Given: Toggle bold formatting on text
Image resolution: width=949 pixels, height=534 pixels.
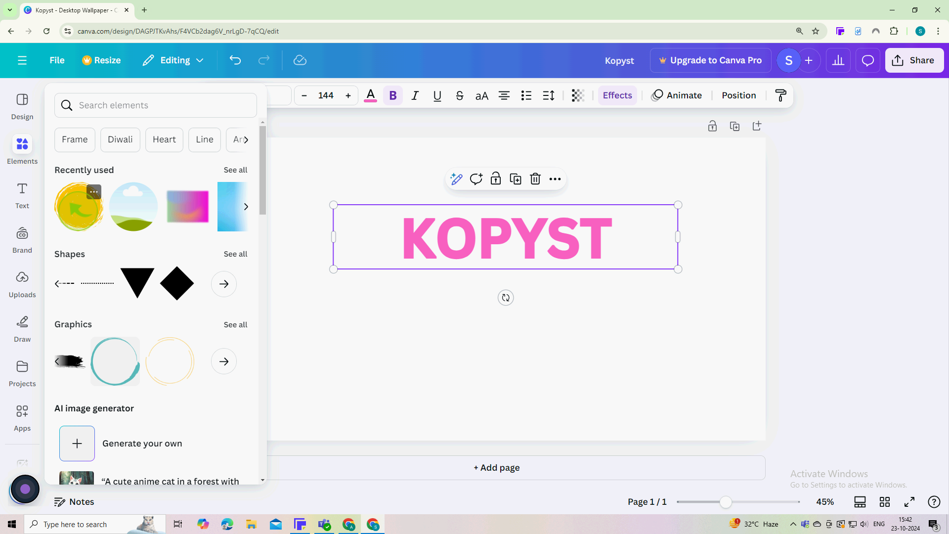Looking at the screenshot, I should click(x=392, y=95).
